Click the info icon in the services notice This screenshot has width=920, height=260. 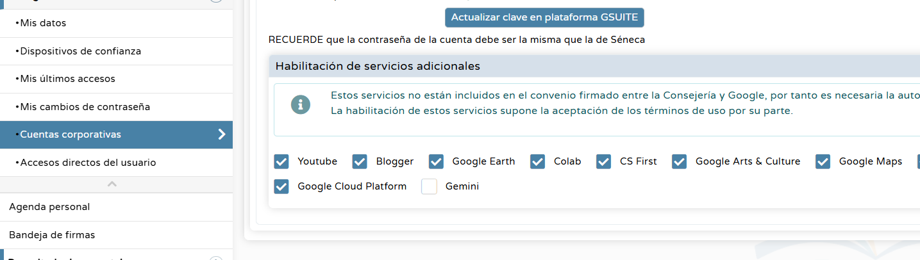(300, 104)
